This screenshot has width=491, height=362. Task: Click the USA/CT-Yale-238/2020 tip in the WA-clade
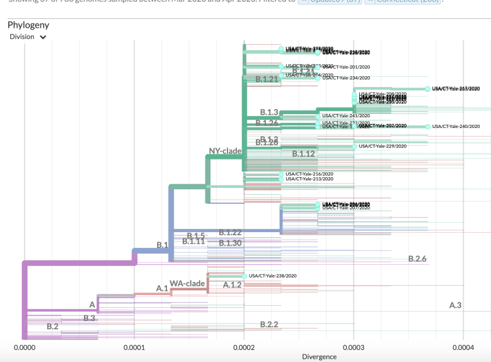[244, 276]
